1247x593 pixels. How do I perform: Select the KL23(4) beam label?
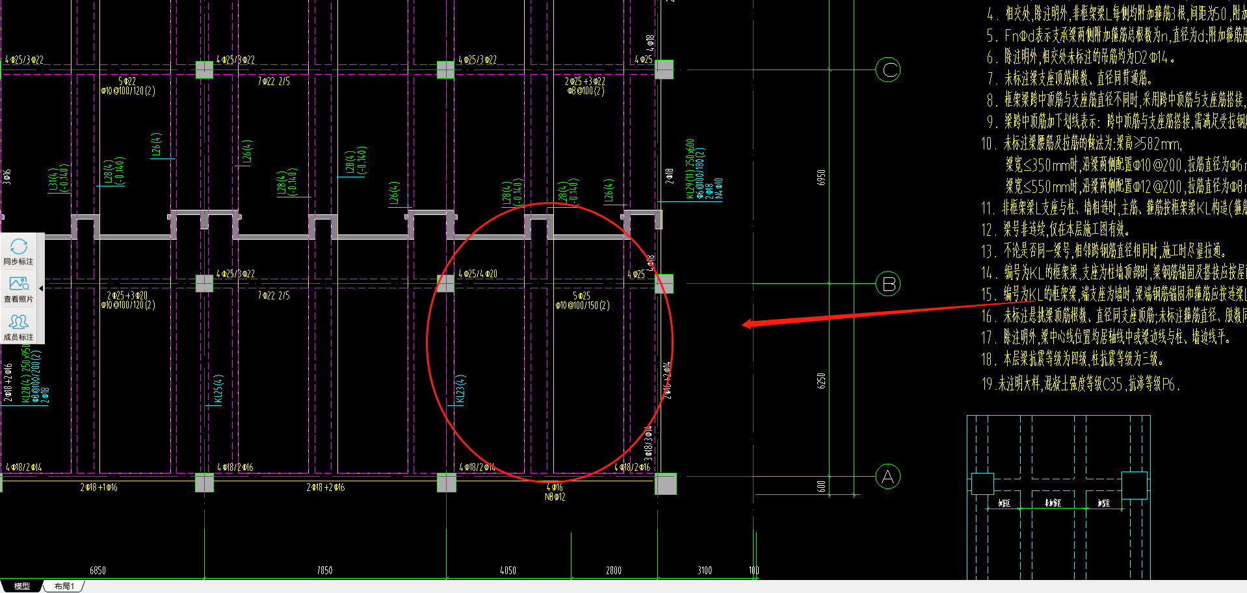(460, 389)
